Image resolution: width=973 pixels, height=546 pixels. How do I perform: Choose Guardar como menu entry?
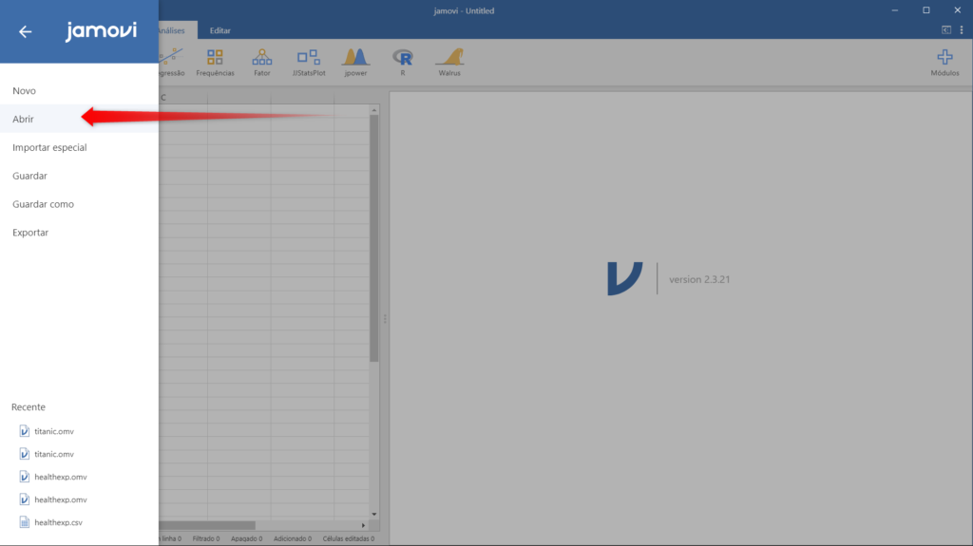[80, 204]
